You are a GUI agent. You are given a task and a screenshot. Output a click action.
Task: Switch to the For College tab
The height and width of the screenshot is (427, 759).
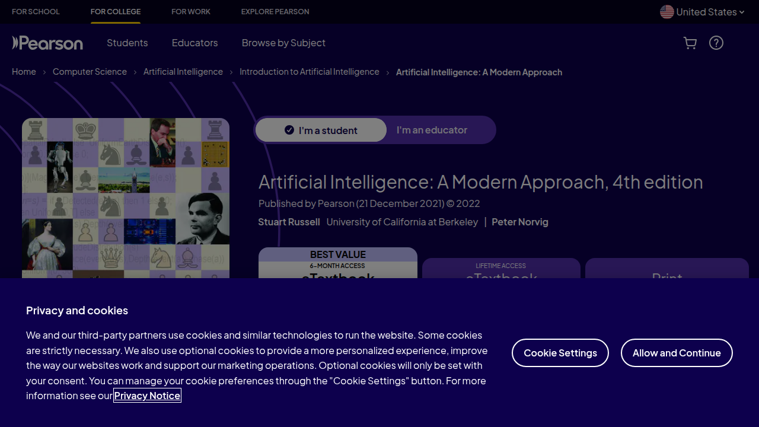coord(116,12)
